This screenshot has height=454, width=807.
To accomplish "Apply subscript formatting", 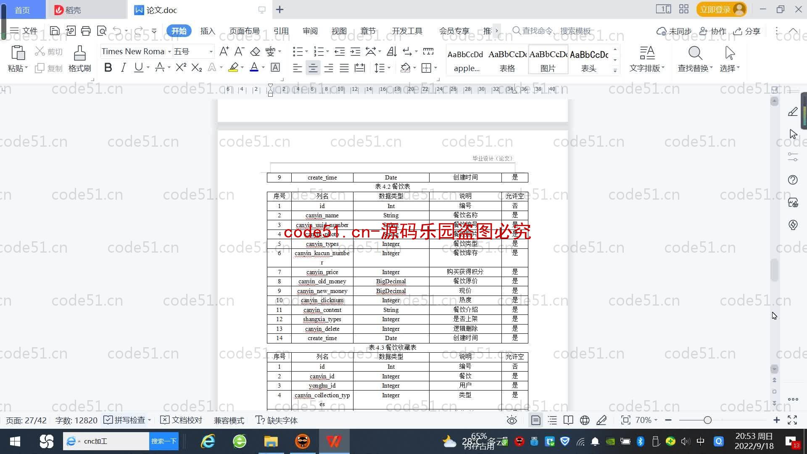I will [x=197, y=67].
